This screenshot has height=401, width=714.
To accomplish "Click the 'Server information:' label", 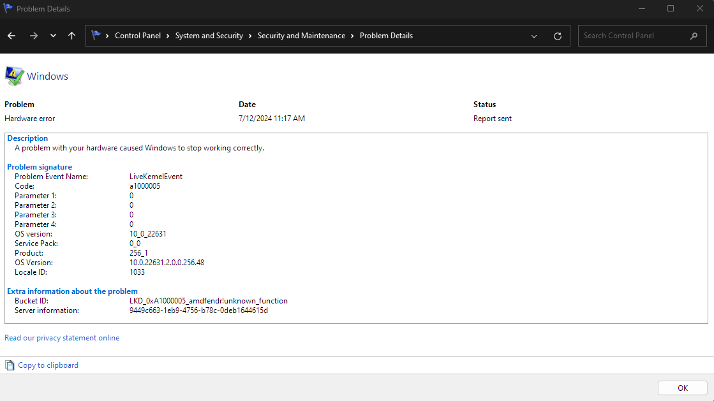I will tap(47, 310).
